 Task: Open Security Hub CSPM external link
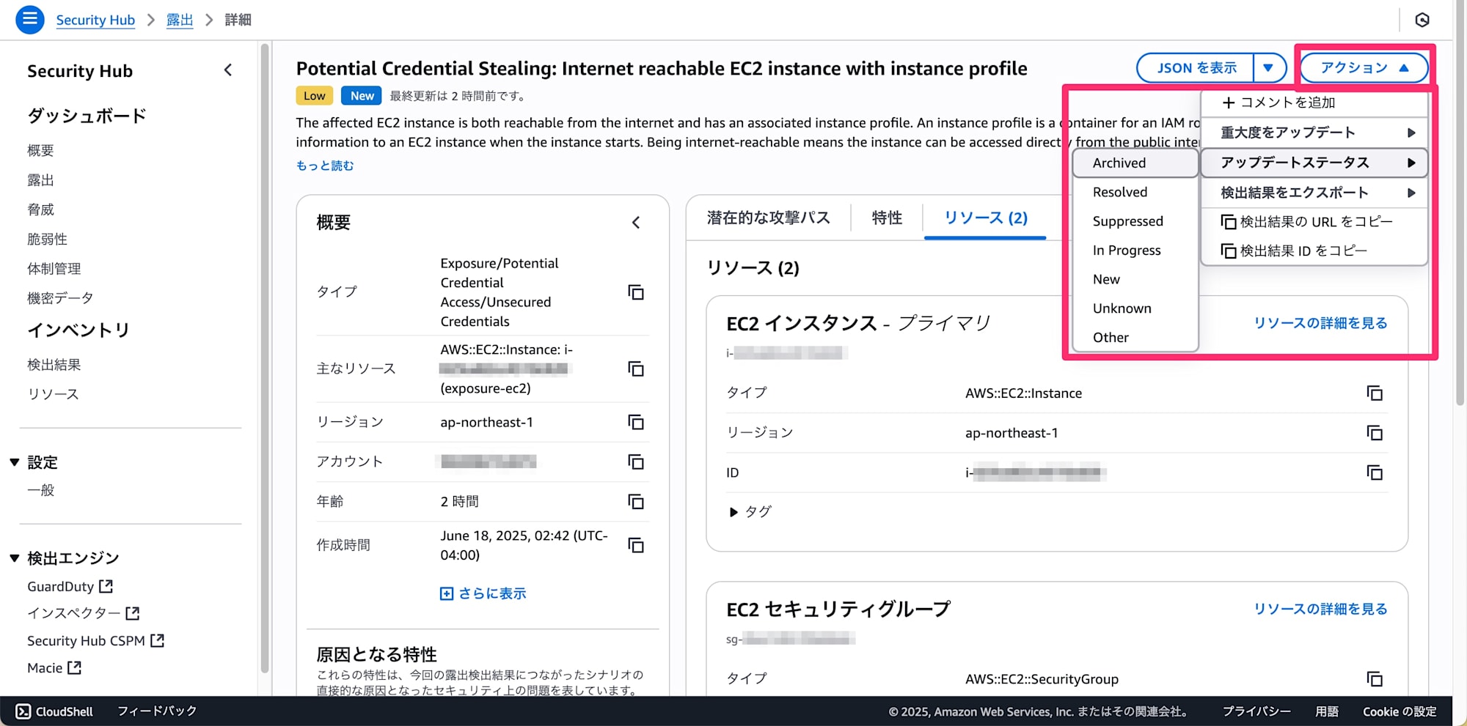point(95,641)
